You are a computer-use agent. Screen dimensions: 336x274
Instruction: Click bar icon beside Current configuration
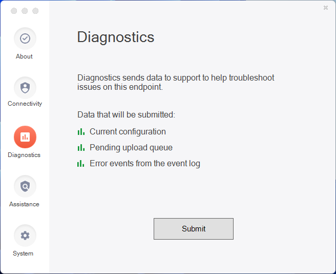tap(81, 132)
